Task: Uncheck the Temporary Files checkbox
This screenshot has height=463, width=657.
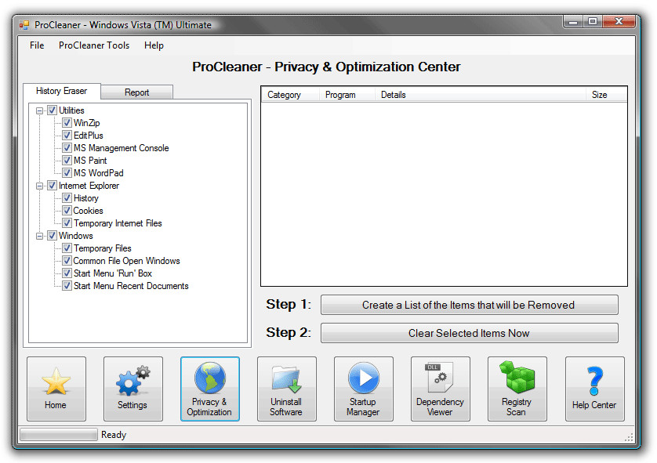Action: point(67,248)
